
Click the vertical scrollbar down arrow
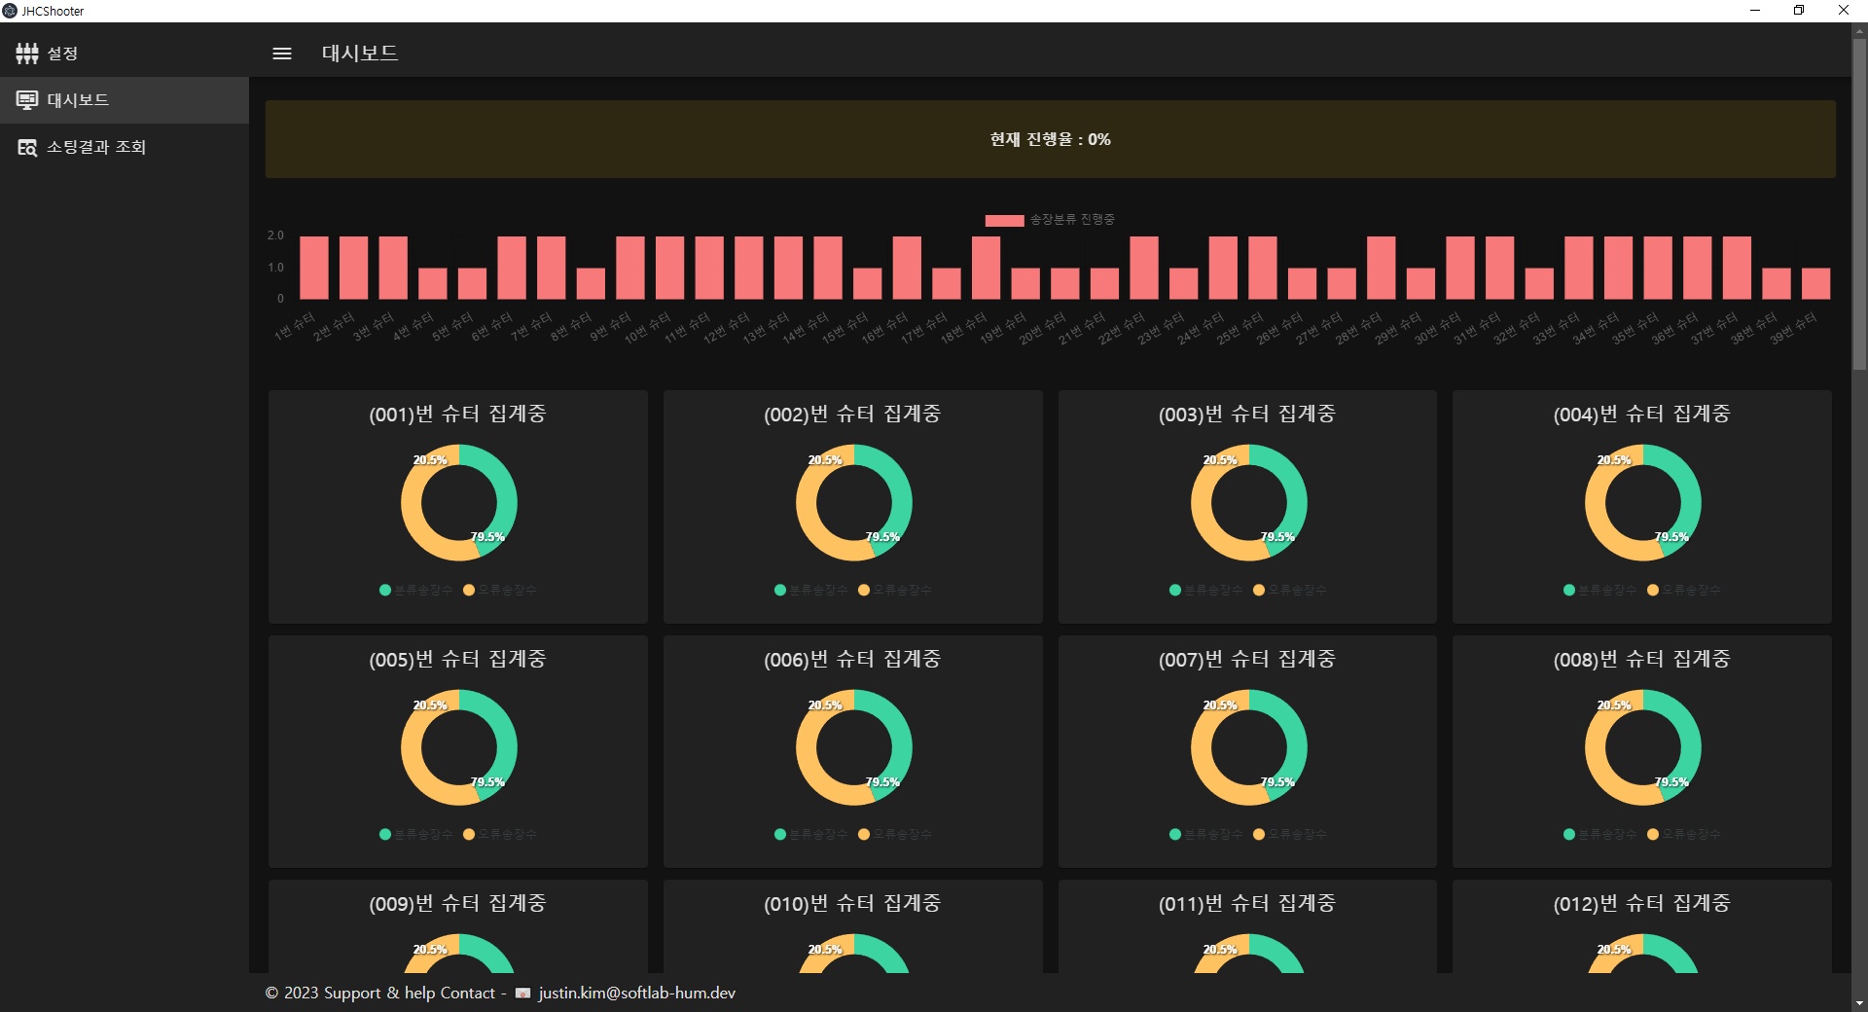[x=1859, y=1002]
